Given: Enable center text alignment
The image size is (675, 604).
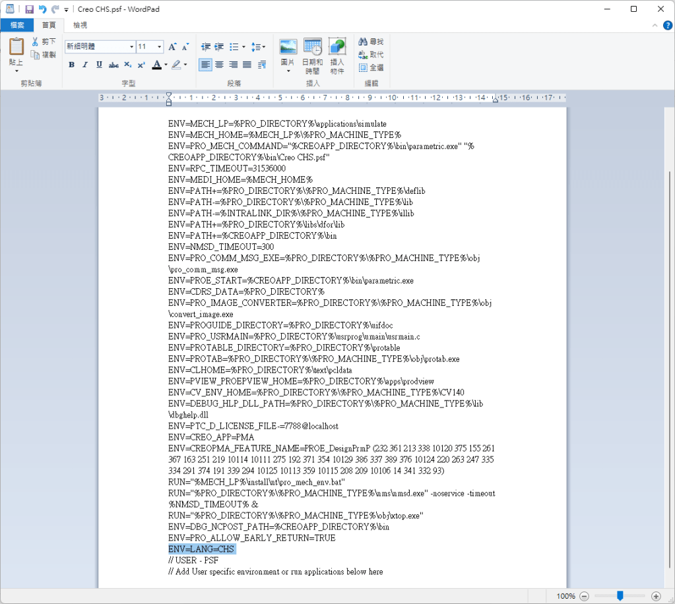Looking at the screenshot, I should pos(220,65).
